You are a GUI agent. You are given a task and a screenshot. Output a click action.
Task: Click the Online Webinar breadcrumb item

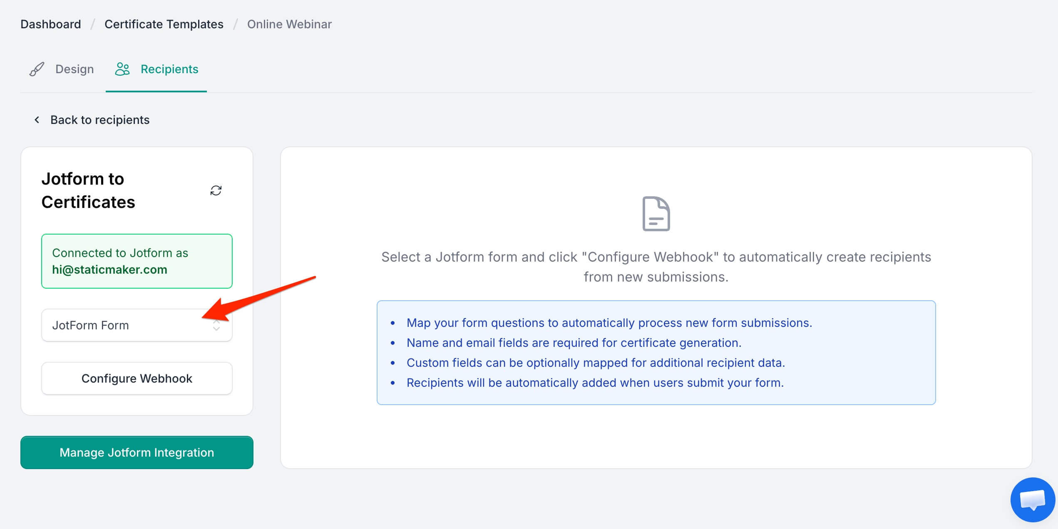click(289, 24)
